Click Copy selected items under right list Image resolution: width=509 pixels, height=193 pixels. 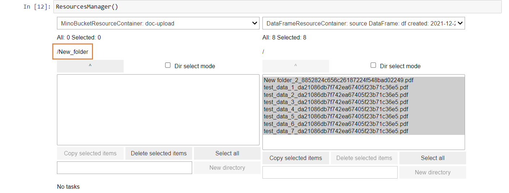[296, 158]
